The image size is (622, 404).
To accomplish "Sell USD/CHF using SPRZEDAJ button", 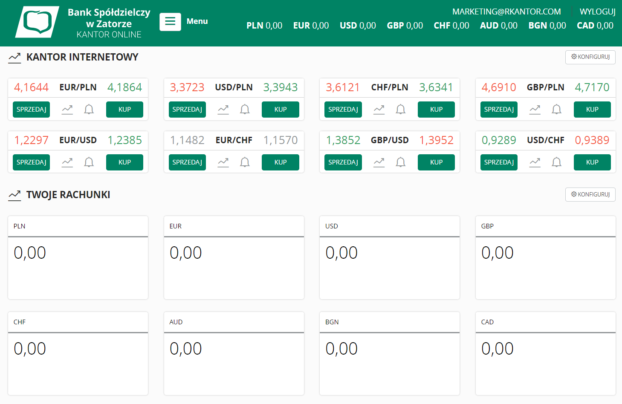I will 498,162.
